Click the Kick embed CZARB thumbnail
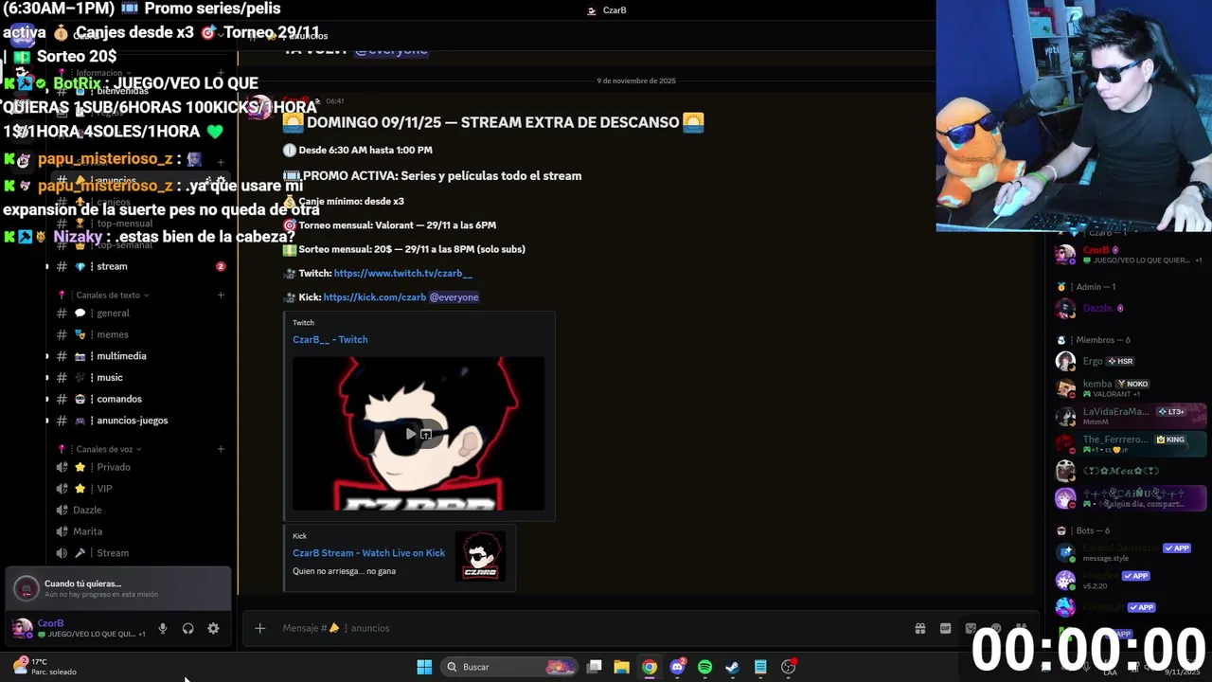Screen dimensions: 1212x682 (x=482, y=556)
